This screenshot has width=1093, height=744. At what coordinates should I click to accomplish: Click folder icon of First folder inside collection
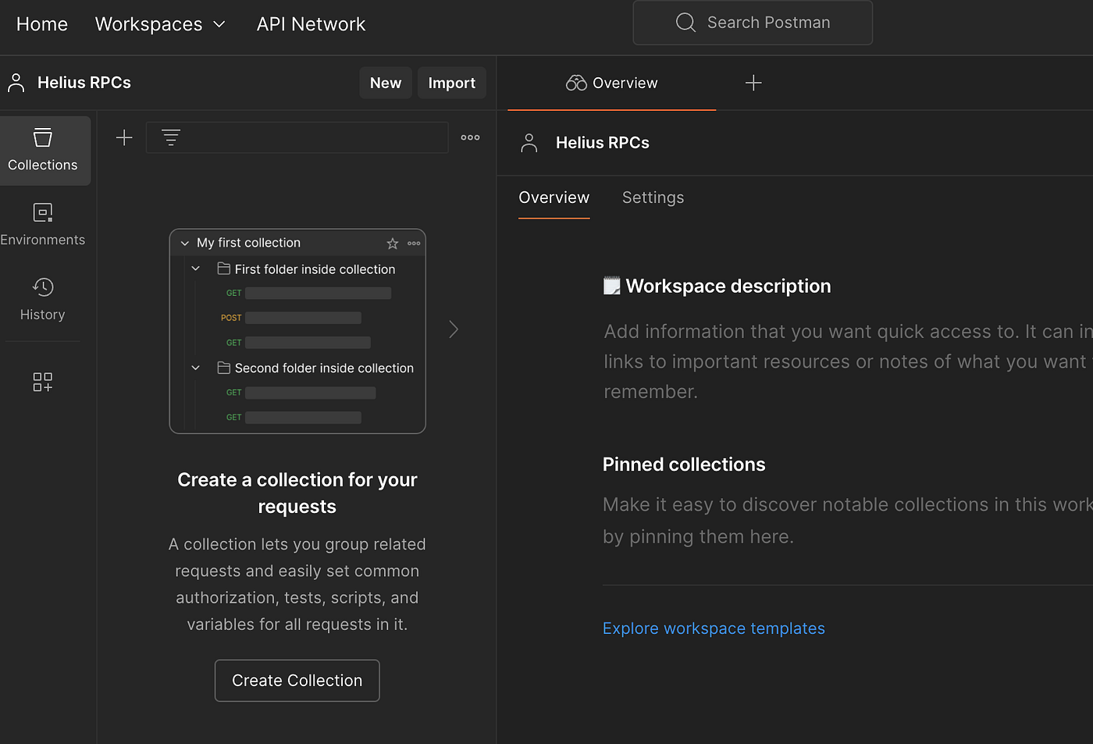pyautogui.click(x=223, y=269)
